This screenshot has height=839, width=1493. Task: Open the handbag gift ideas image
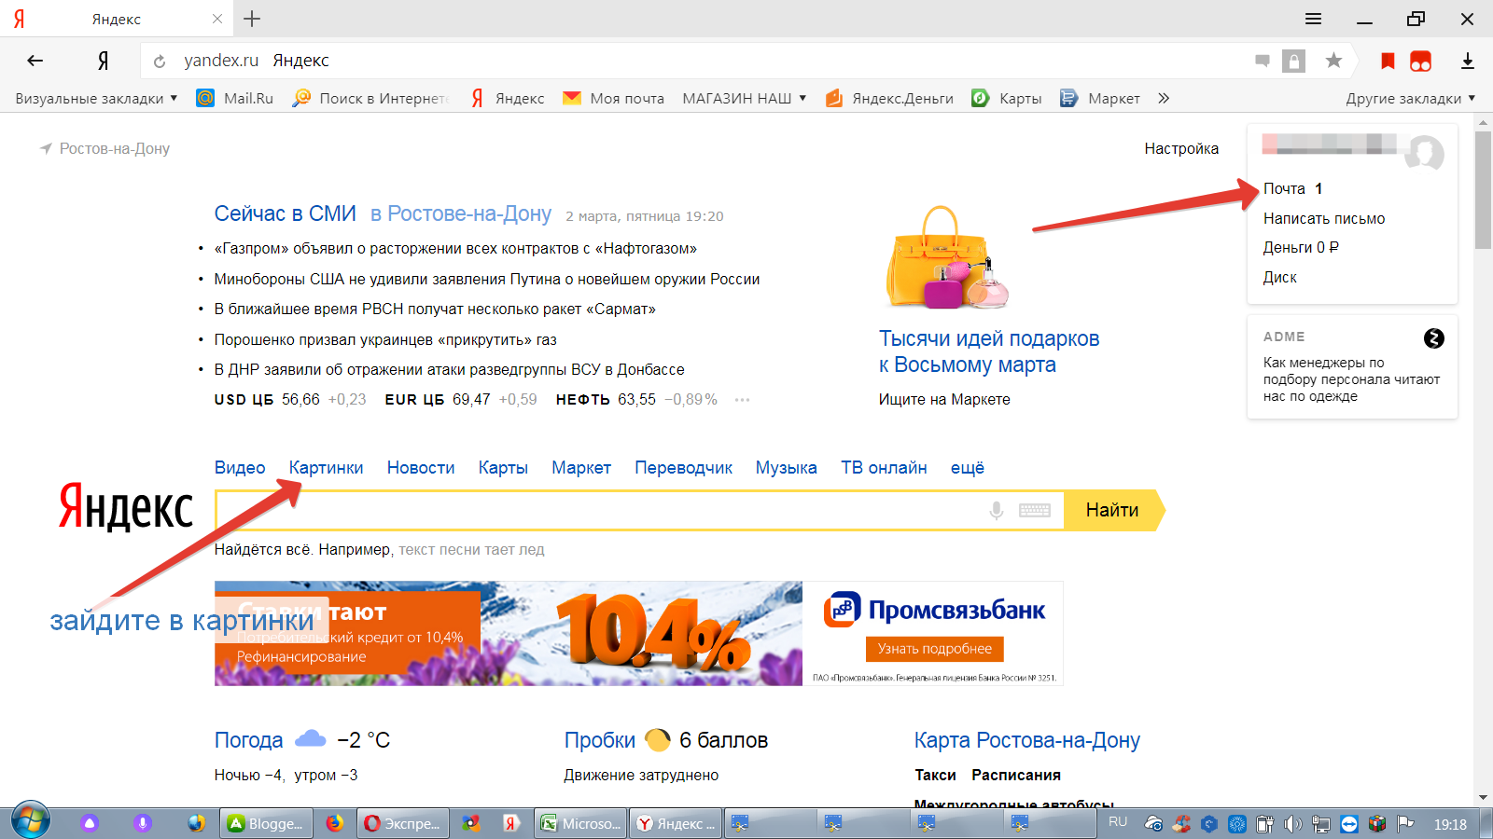(x=947, y=257)
